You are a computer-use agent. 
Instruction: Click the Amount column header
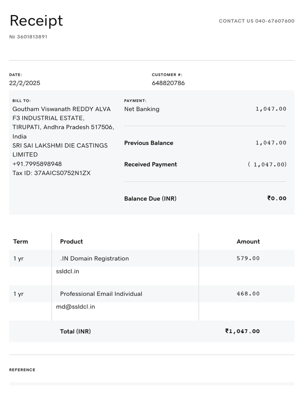pos(248,241)
